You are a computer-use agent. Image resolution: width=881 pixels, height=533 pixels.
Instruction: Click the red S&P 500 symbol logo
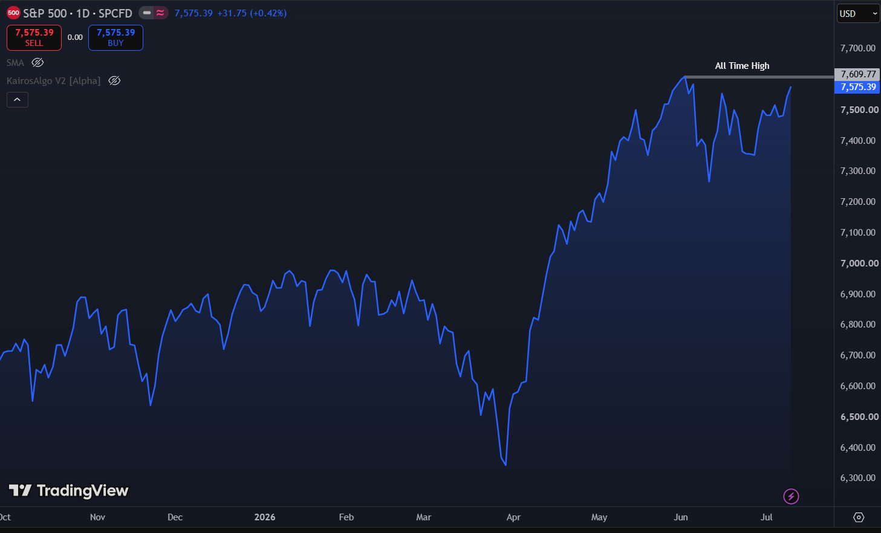(13, 13)
